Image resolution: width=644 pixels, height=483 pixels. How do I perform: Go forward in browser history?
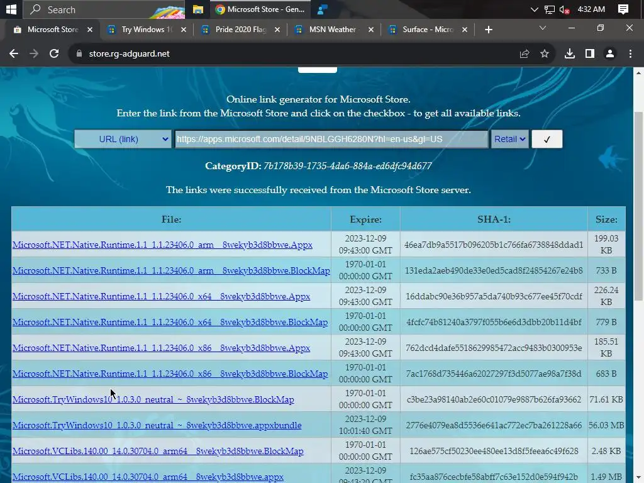[34, 54]
